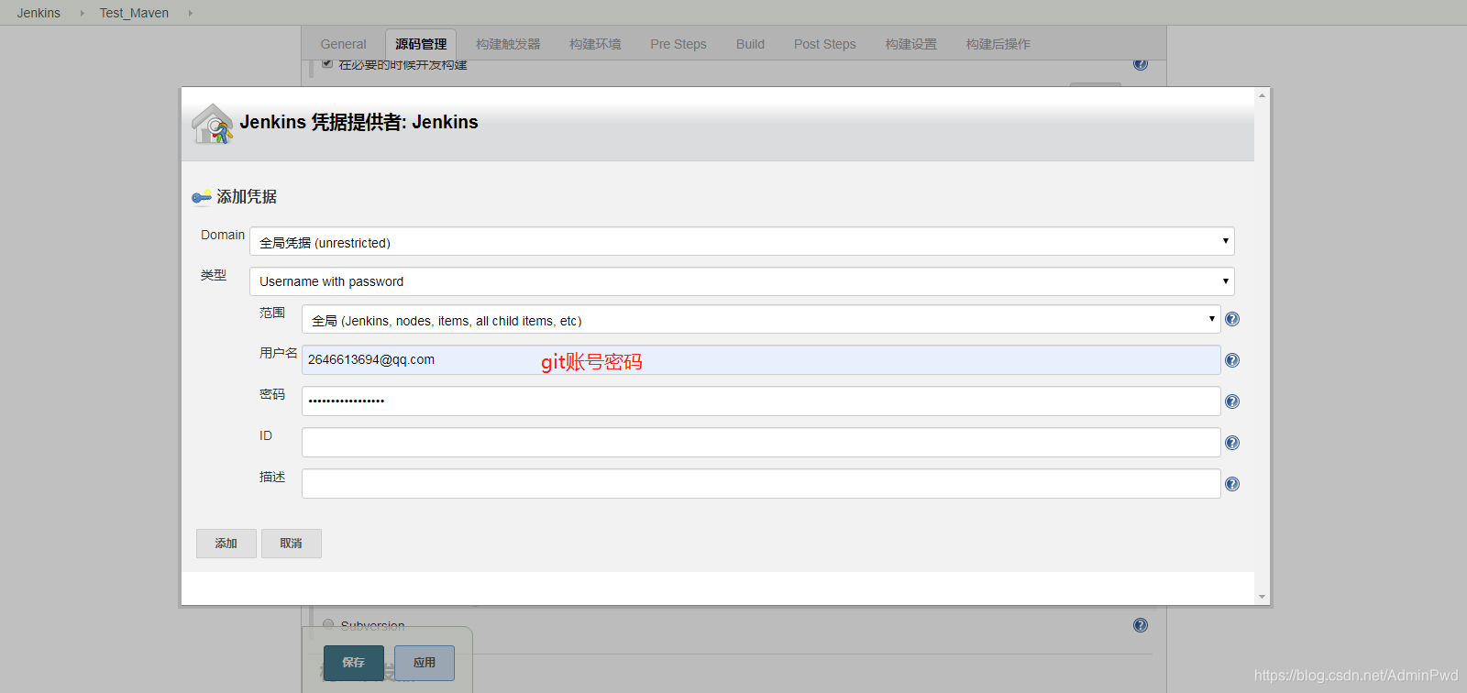Click the 添加 button
The image size is (1467, 693).
(x=226, y=544)
